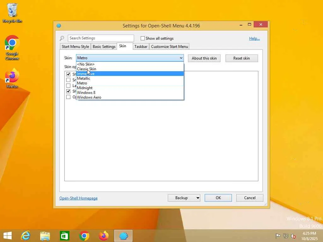
Task: Open the muted volume tray icon
Action: pos(293,236)
